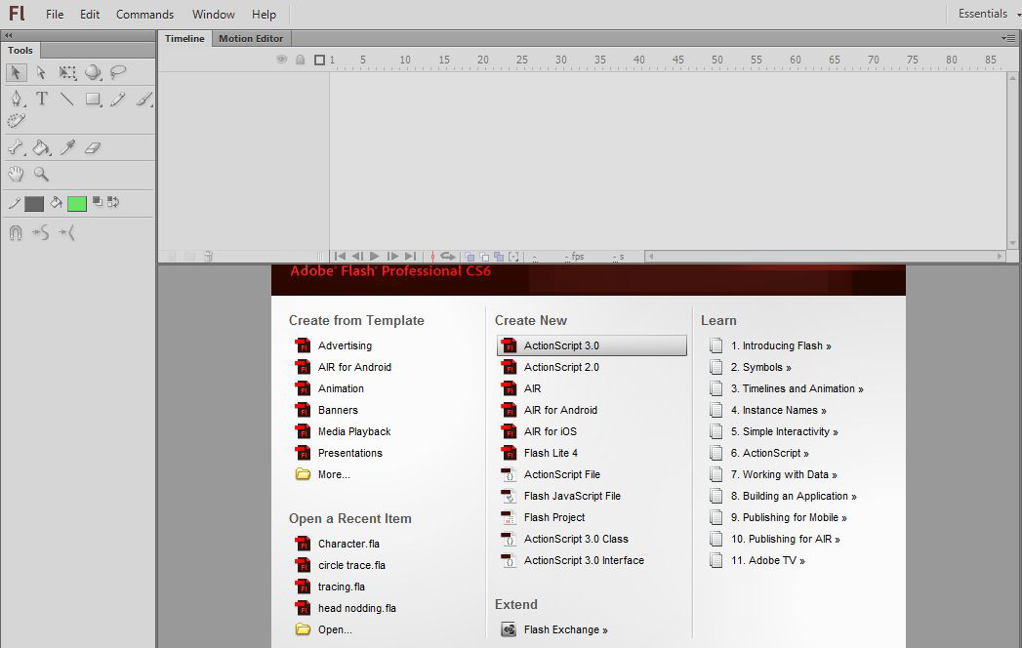Choose the Hand tool
Image resolution: width=1022 pixels, height=648 pixels.
[x=16, y=174]
